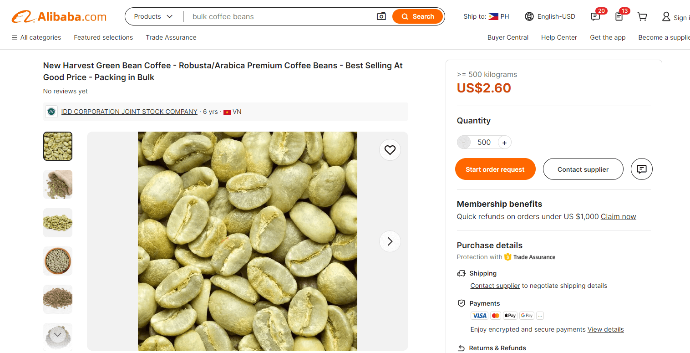Open the Ship to PH selector
Image resolution: width=690 pixels, height=353 pixels.
(485, 16)
